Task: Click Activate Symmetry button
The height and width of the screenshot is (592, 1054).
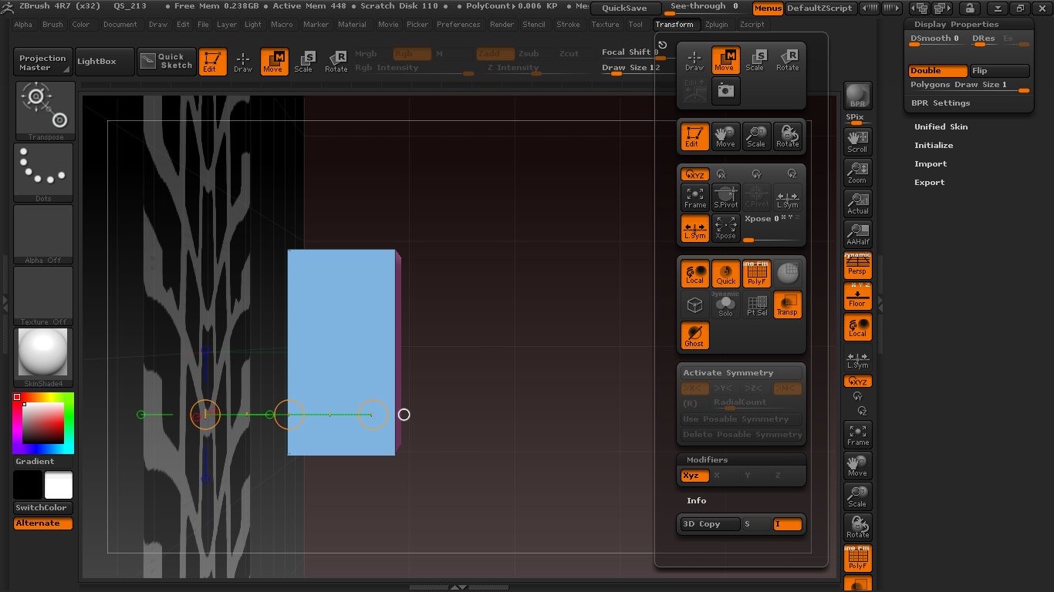Action: 742,373
